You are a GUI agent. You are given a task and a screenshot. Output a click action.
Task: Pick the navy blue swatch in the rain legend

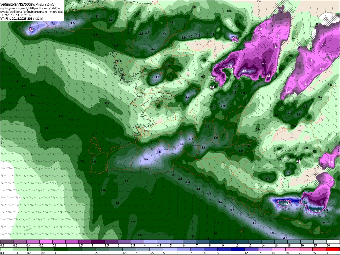(x=238, y=249)
